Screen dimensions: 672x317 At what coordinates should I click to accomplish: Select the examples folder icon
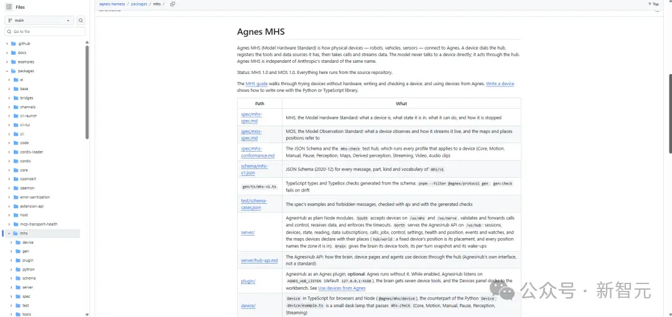click(x=14, y=62)
